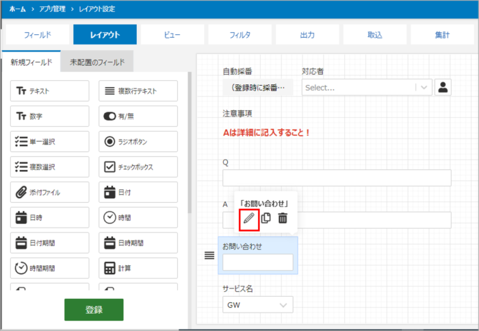The width and height of the screenshot is (479, 331).
Task: Click the copy icon in the お問い合わせ popup
Action: click(266, 218)
